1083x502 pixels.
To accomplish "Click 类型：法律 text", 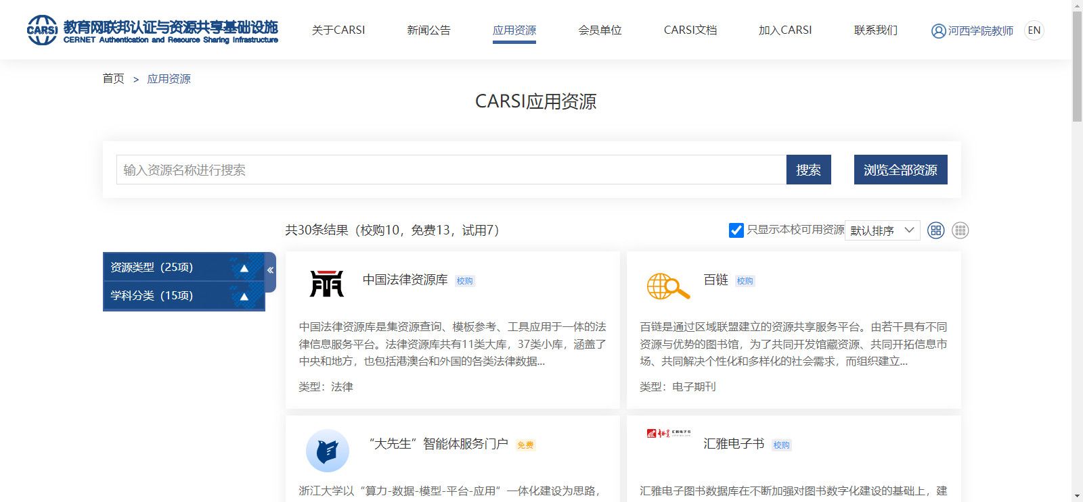I will (326, 387).
